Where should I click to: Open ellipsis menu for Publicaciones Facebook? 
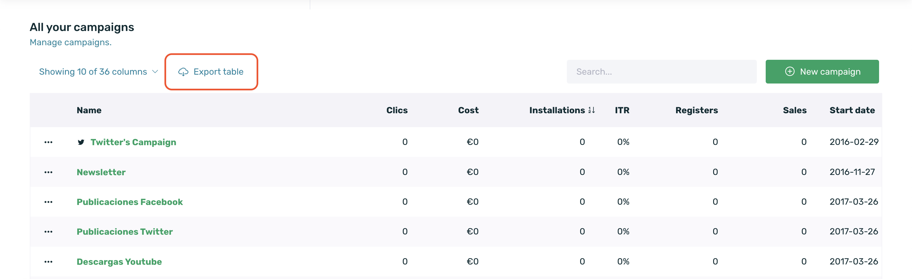point(48,202)
